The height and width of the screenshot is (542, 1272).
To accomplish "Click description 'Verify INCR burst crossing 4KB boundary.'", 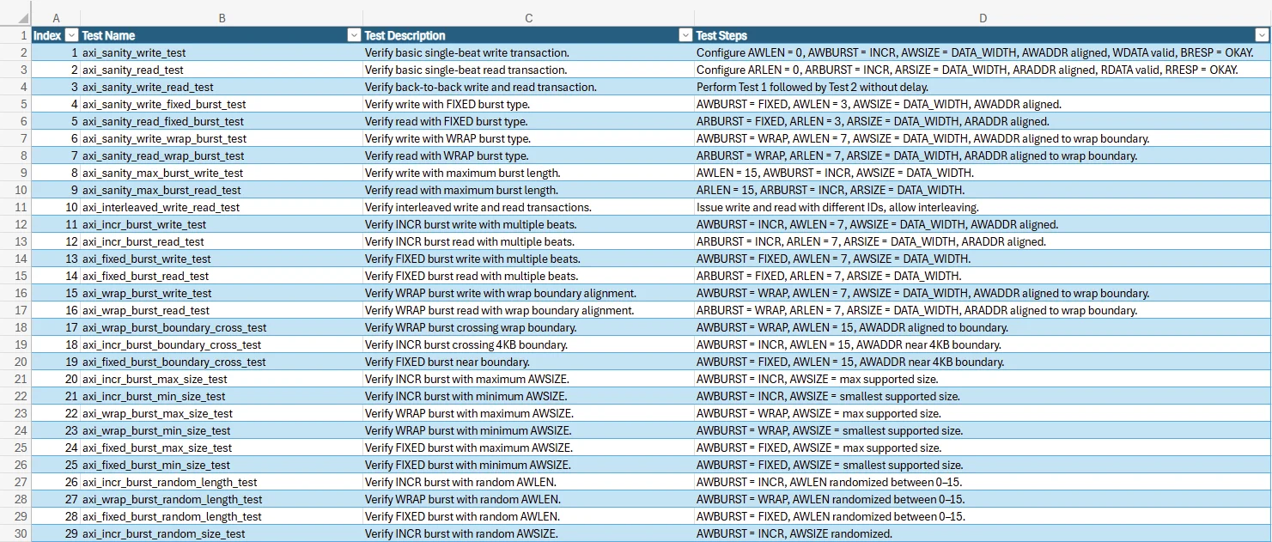I will click(x=466, y=344).
